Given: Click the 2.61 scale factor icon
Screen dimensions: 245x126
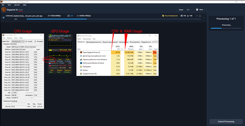Looking at the screenshot, I should [69, 16].
